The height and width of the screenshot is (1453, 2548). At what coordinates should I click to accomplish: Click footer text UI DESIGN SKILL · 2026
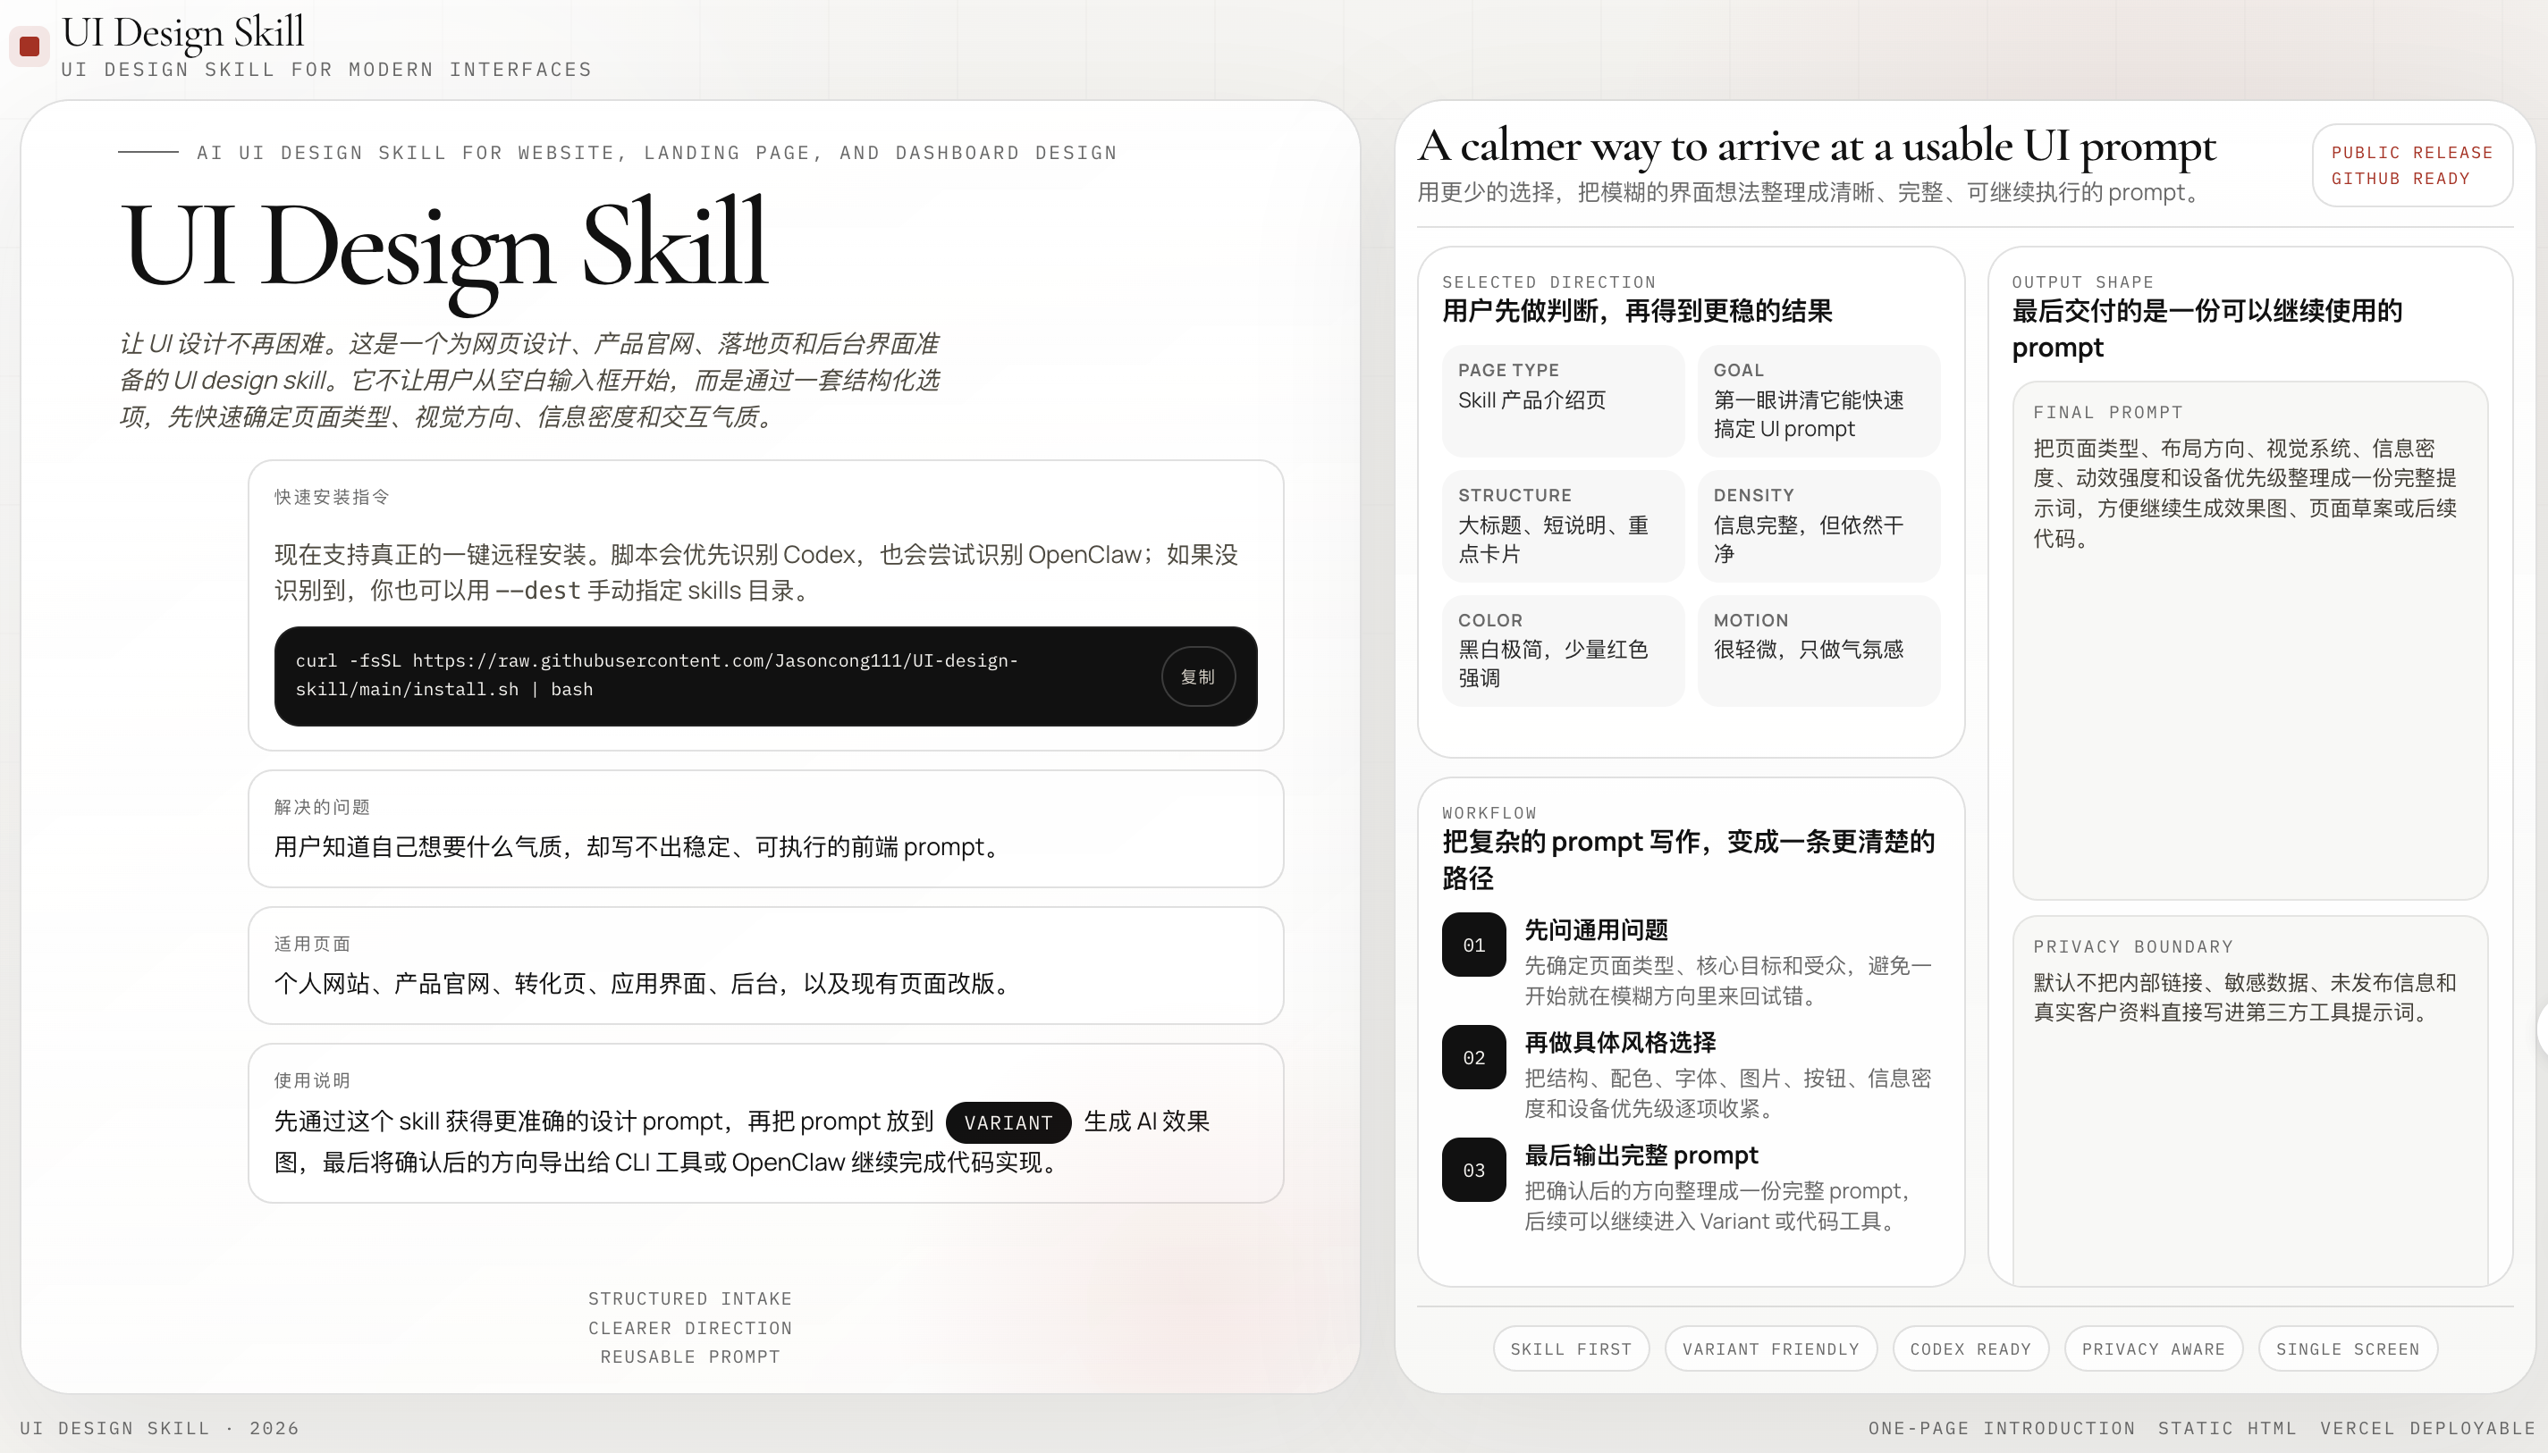(160, 1428)
